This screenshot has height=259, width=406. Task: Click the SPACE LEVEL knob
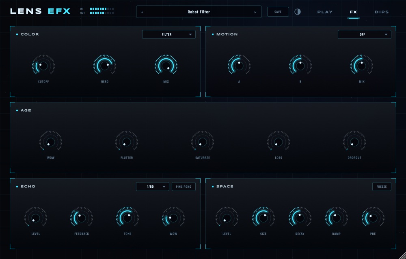pos(227,218)
